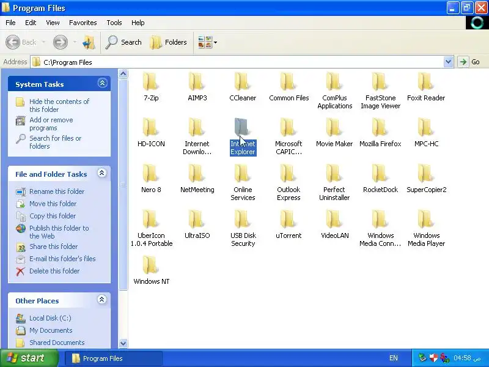Select the Nero 8 folder

pos(151,178)
